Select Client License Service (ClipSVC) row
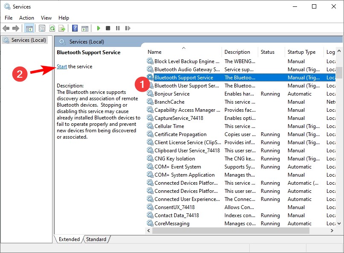 241,142
